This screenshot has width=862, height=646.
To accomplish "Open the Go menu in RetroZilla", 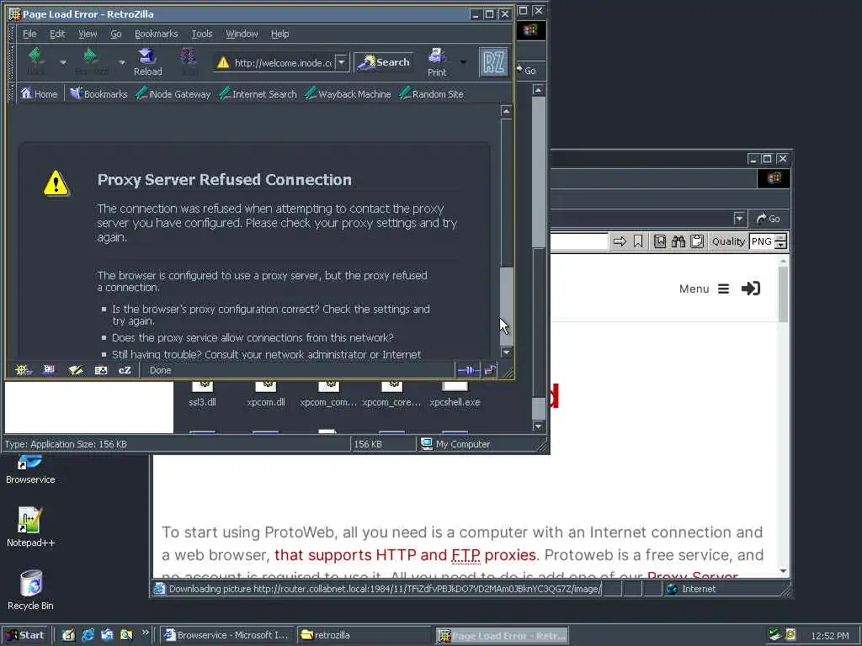I will 115,34.
